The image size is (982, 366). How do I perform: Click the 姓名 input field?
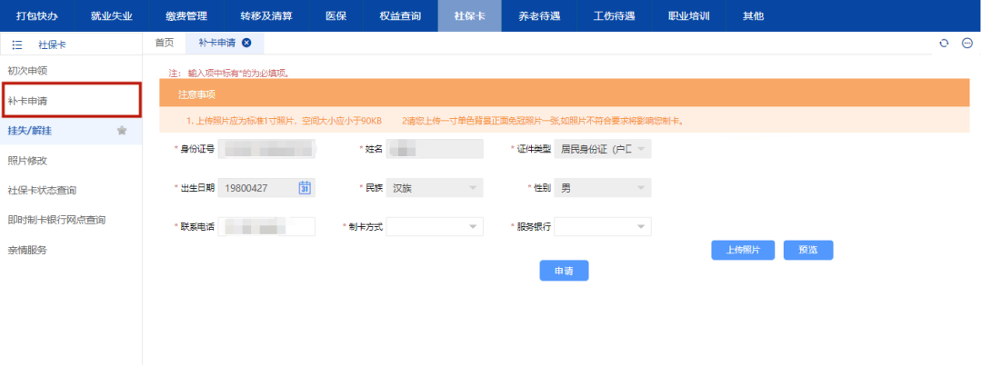tap(435, 149)
